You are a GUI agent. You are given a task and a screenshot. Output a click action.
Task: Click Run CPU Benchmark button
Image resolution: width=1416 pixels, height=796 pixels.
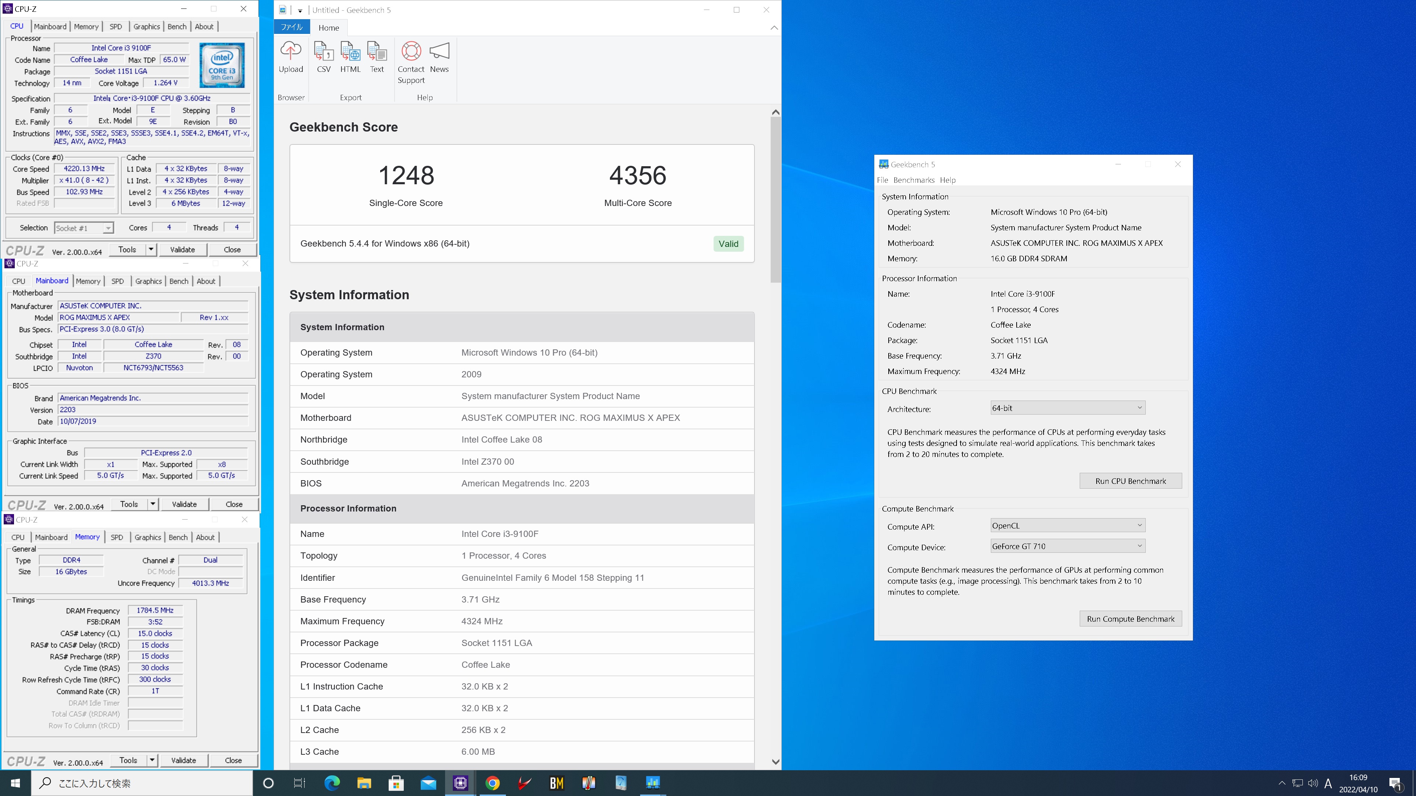1130,481
